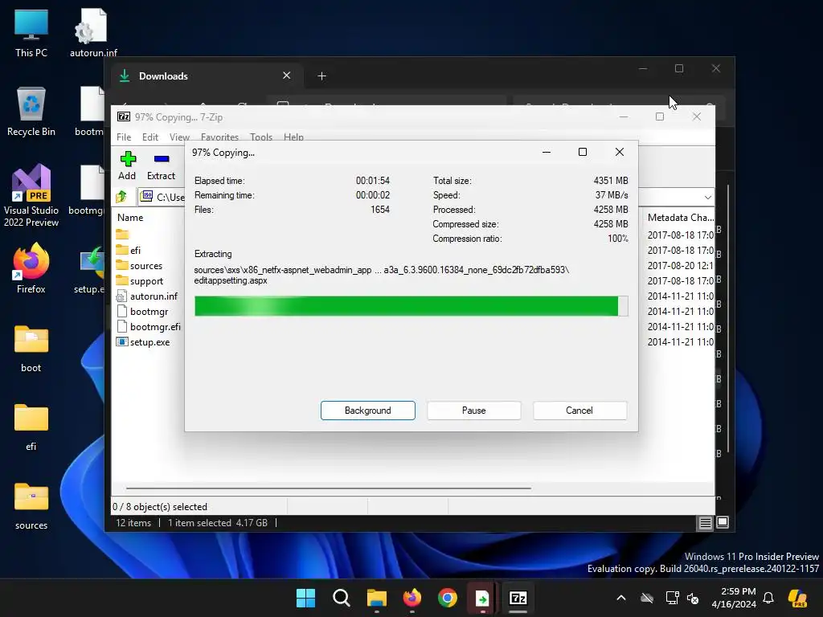Open the Edit menu in 7-Zip
The height and width of the screenshot is (617, 823).
(x=150, y=137)
